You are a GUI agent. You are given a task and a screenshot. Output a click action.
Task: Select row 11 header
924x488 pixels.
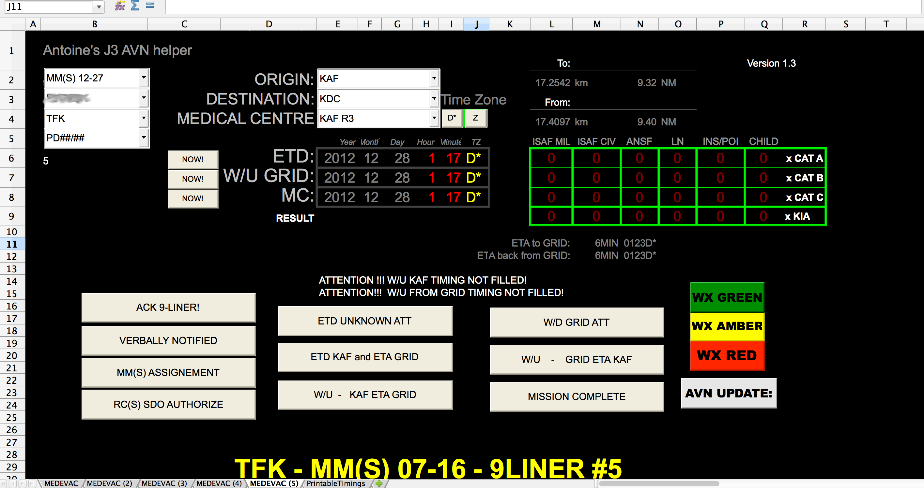[12, 244]
